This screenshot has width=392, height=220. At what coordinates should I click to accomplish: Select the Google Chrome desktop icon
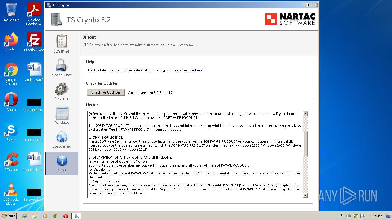[11, 74]
